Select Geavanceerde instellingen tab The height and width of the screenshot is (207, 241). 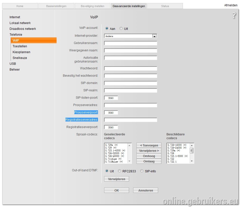click(129, 6)
